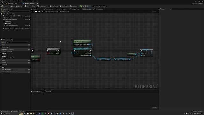
Task: Start Play in editor with green arrow
Action: point(81,6)
